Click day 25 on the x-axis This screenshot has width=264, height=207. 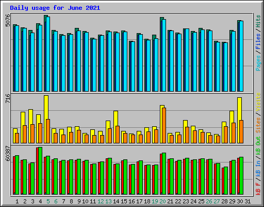point(201,201)
